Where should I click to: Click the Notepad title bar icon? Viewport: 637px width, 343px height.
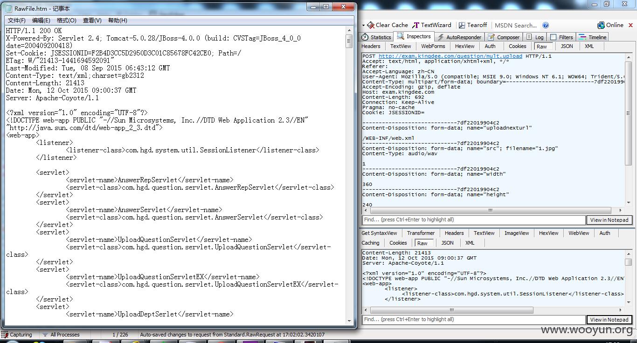[8, 8]
